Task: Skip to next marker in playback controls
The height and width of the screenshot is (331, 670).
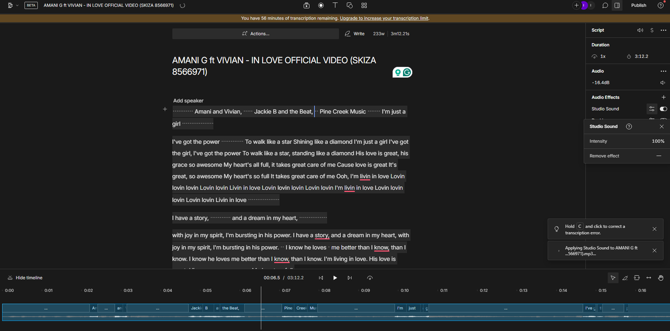Action: coord(350,278)
